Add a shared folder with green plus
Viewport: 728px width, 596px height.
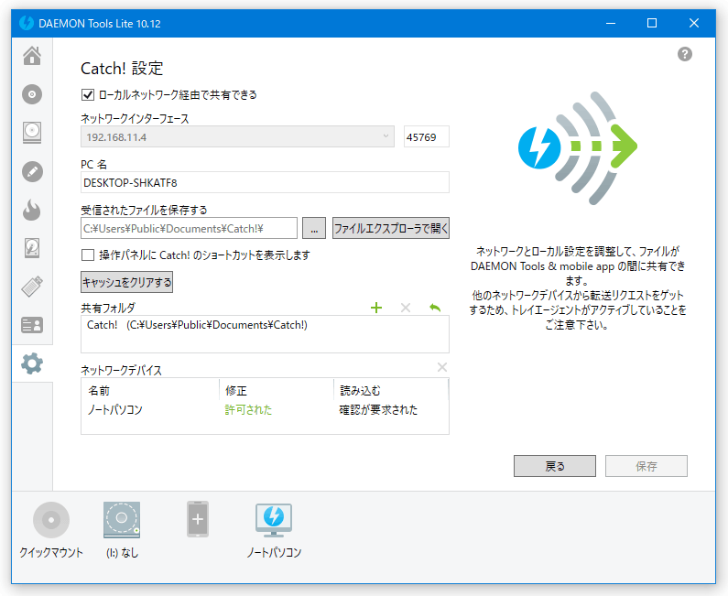(x=376, y=308)
